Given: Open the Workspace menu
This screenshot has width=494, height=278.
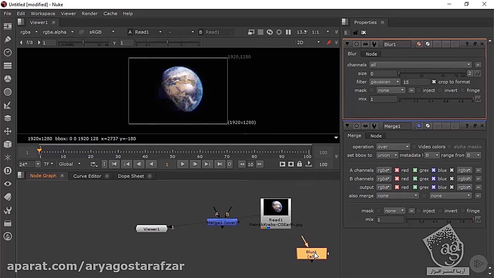Looking at the screenshot, I should (x=43, y=13).
